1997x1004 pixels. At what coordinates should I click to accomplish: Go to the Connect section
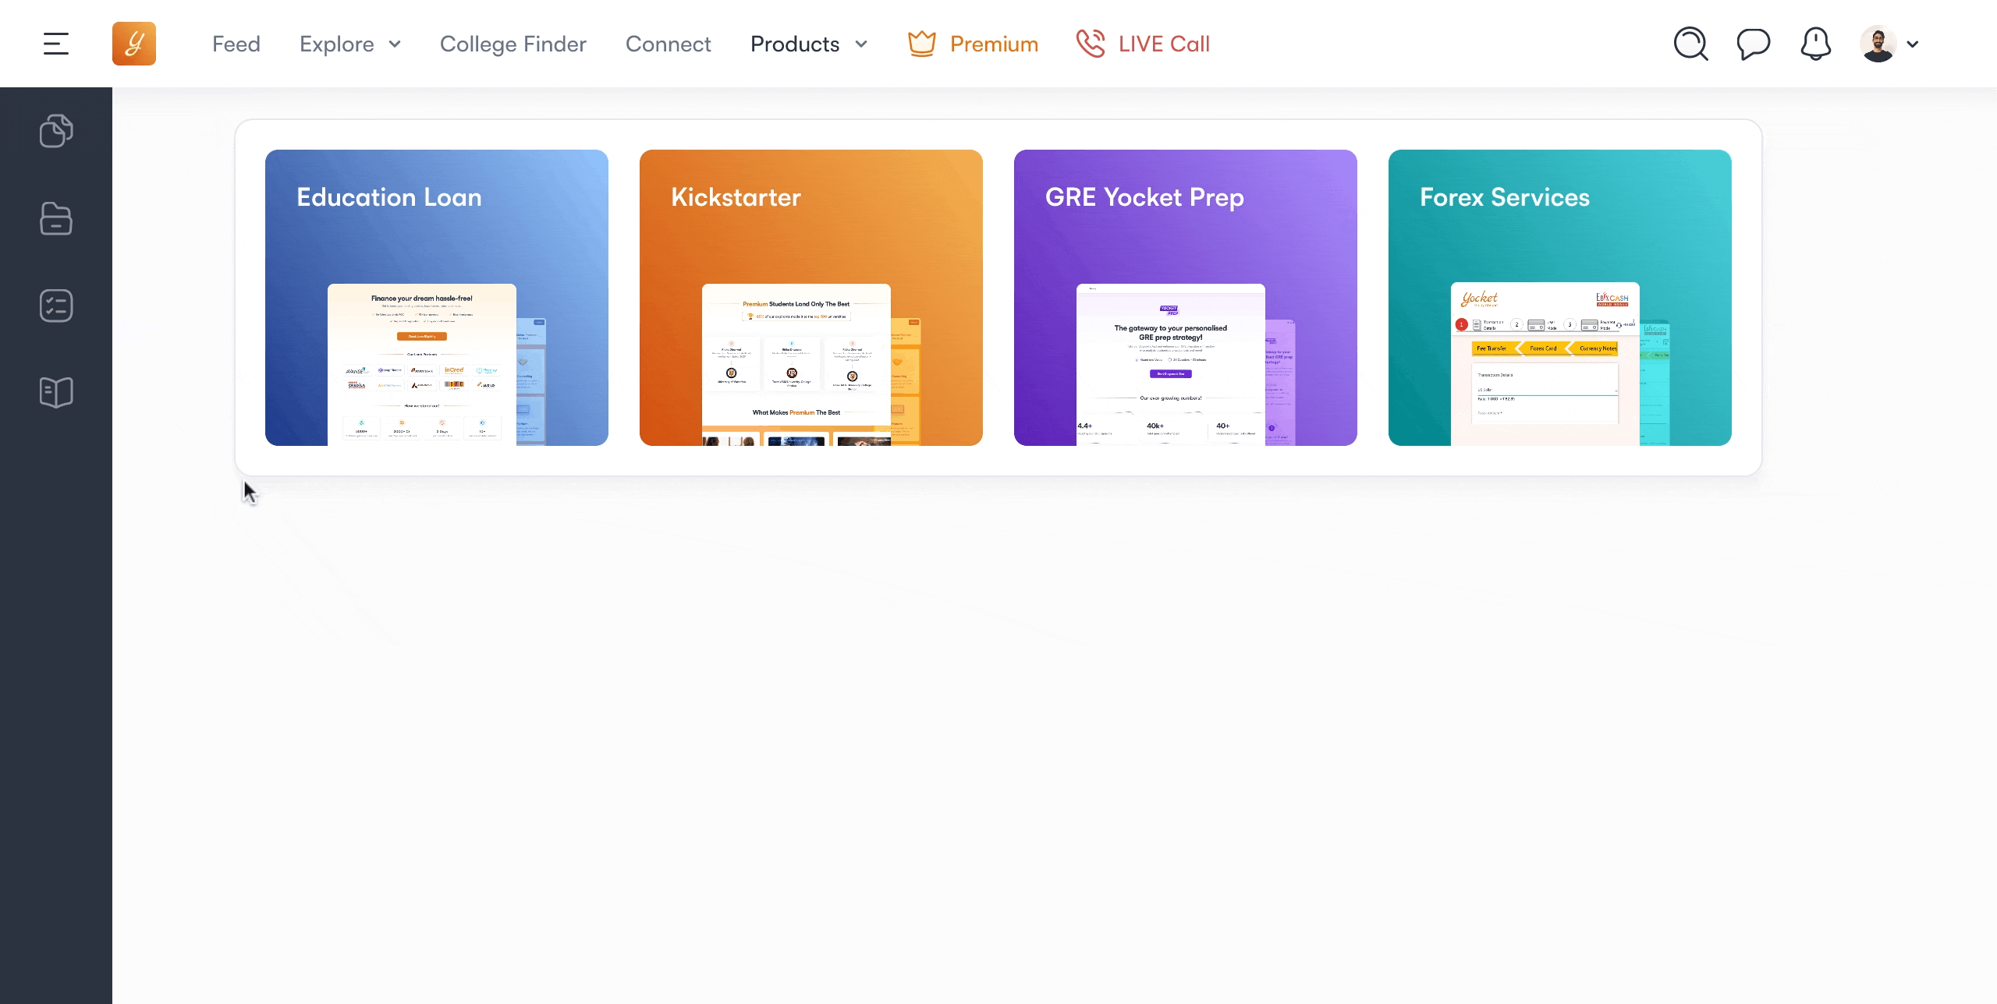[668, 44]
